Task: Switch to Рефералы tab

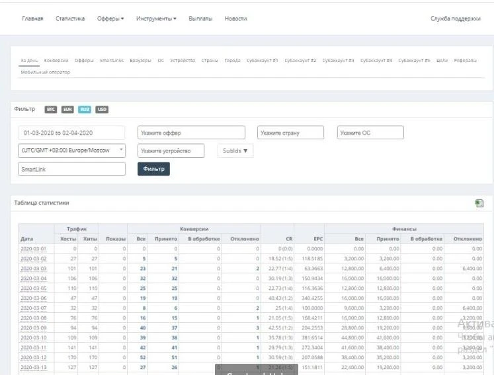Action: pyautogui.click(x=466, y=60)
